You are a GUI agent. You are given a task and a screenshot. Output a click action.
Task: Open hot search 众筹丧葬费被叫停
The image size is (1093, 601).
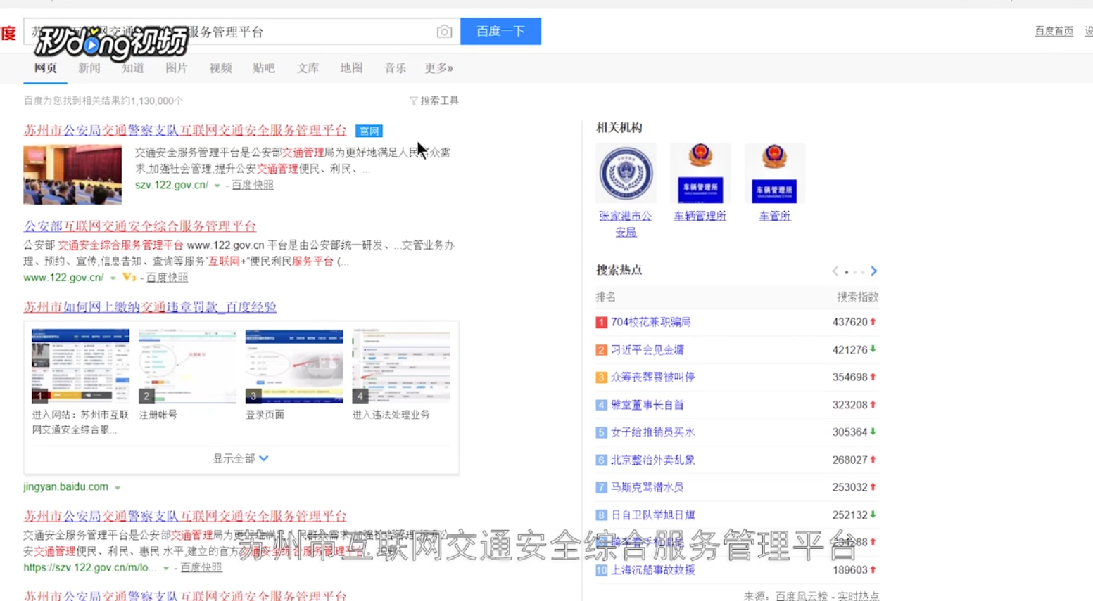click(x=653, y=377)
